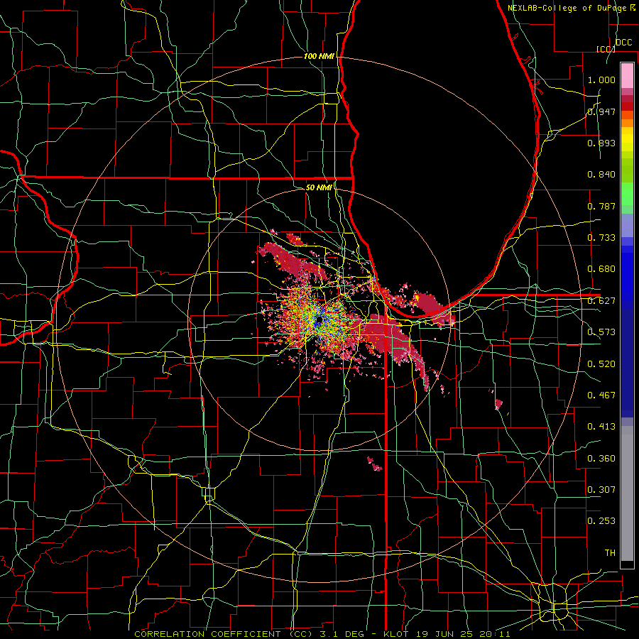
Task: Click the 0.413 scale value
Action: coord(601,427)
